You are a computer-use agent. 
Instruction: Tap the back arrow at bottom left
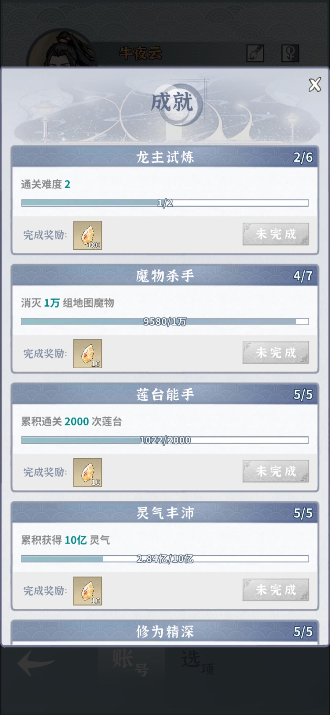pyautogui.click(x=36, y=663)
